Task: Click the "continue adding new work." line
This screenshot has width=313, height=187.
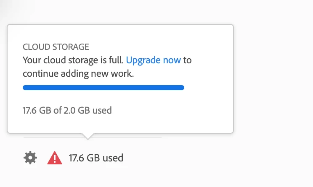Action: click(x=78, y=74)
